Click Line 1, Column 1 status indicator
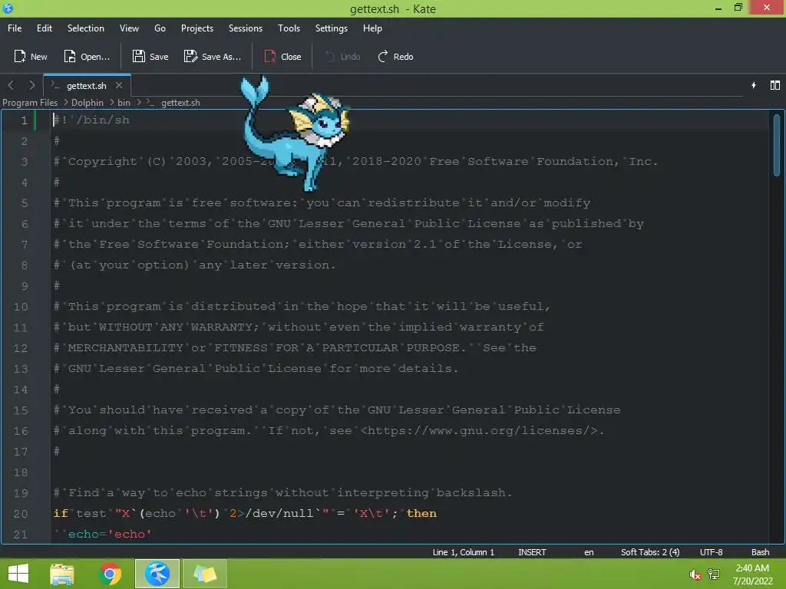 tap(463, 552)
